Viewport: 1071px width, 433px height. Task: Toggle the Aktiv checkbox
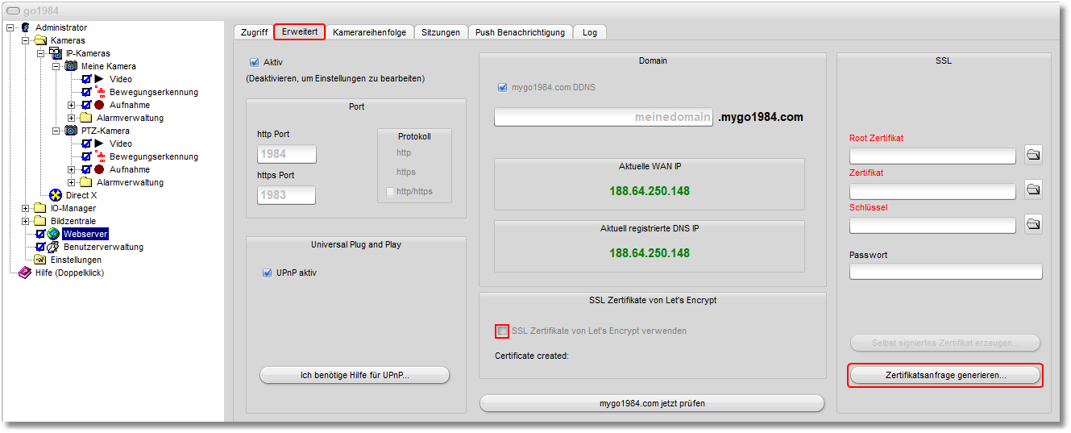(255, 62)
